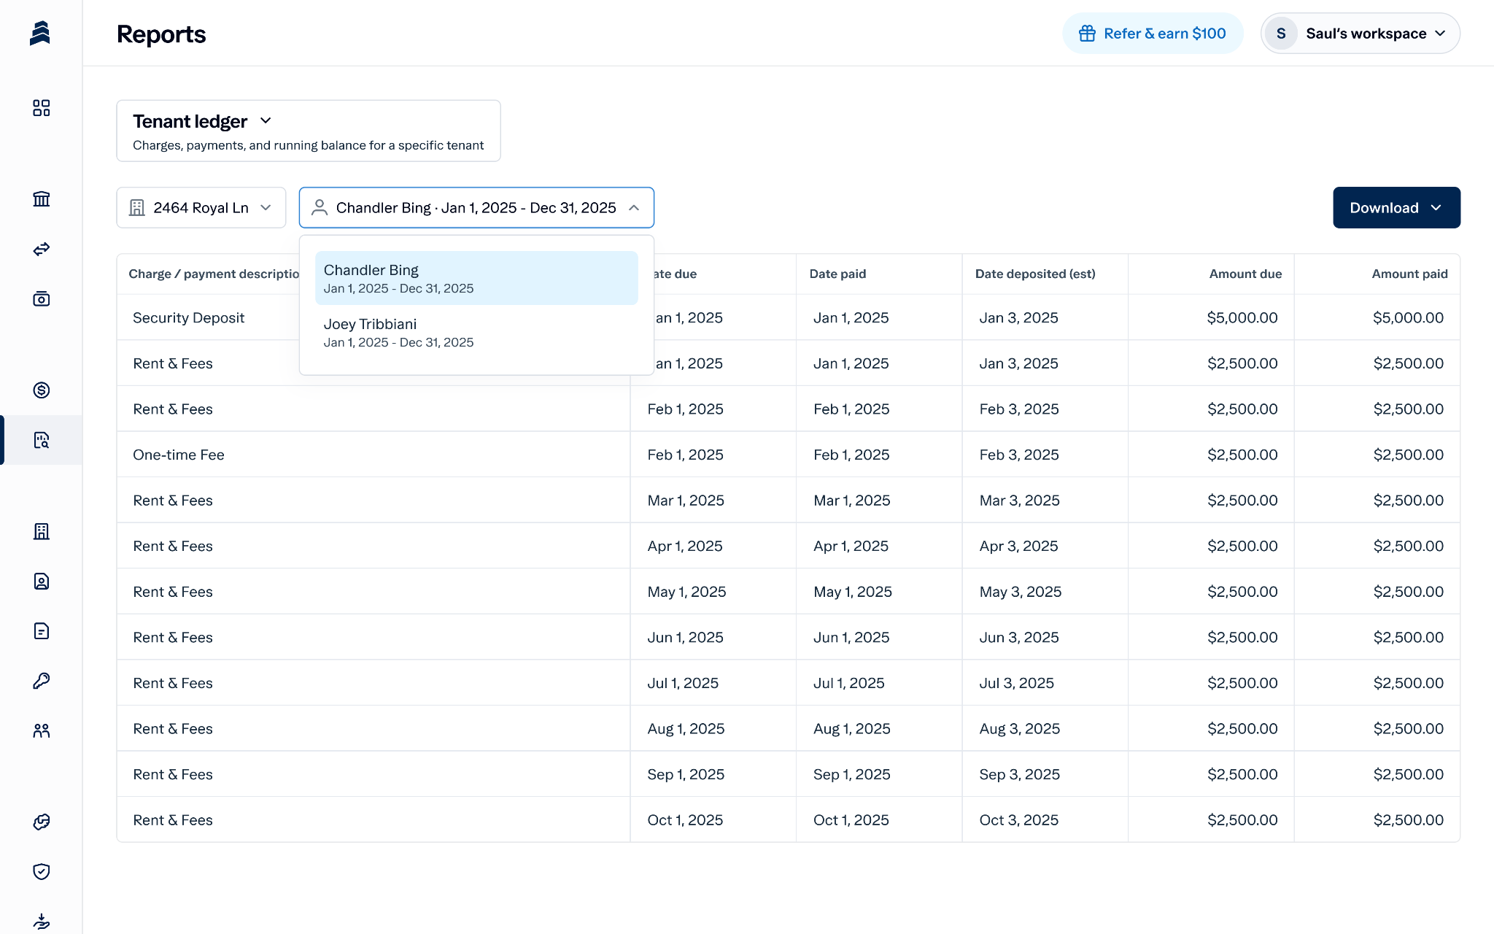Click the shield checkmark sidebar icon
Image resolution: width=1494 pixels, height=934 pixels.
[42, 872]
